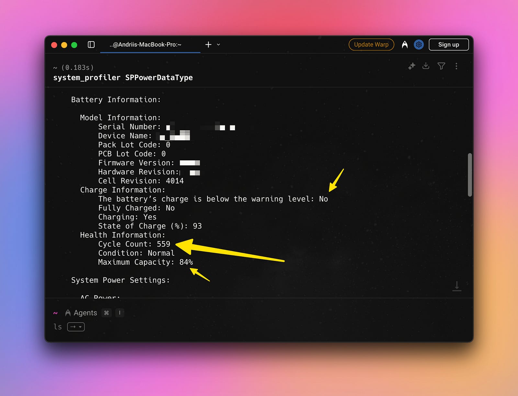Viewport: 518px width, 396px height.
Task: Click the Battery Information: heading
Action: tap(116, 100)
